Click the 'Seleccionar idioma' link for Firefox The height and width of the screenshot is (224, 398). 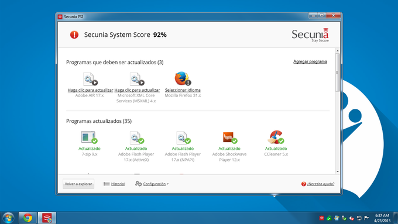183,90
